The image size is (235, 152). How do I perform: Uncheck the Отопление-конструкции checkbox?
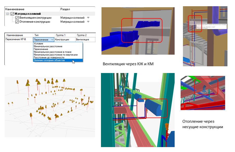17,22
